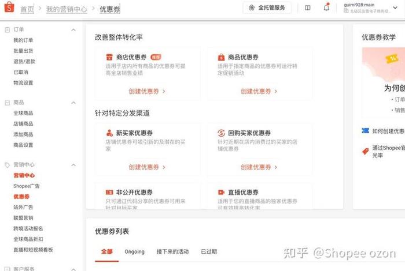Click the 直播优惠券 card title
Viewport: 405px width, 271px height.
pyautogui.click(x=244, y=192)
